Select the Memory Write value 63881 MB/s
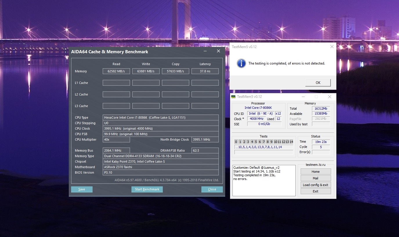This screenshot has height=237, width=399. click(146, 71)
